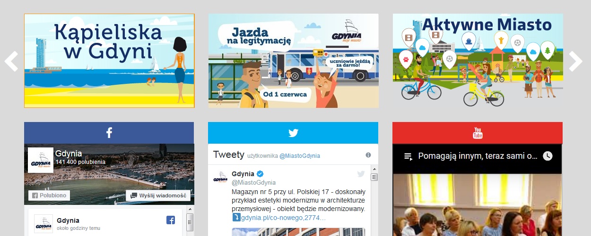
Task: Advance carousel with right arrow
Action: pyautogui.click(x=575, y=61)
